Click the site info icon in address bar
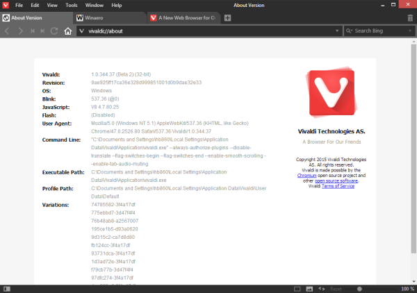The image size is (417, 293). click(x=81, y=31)
